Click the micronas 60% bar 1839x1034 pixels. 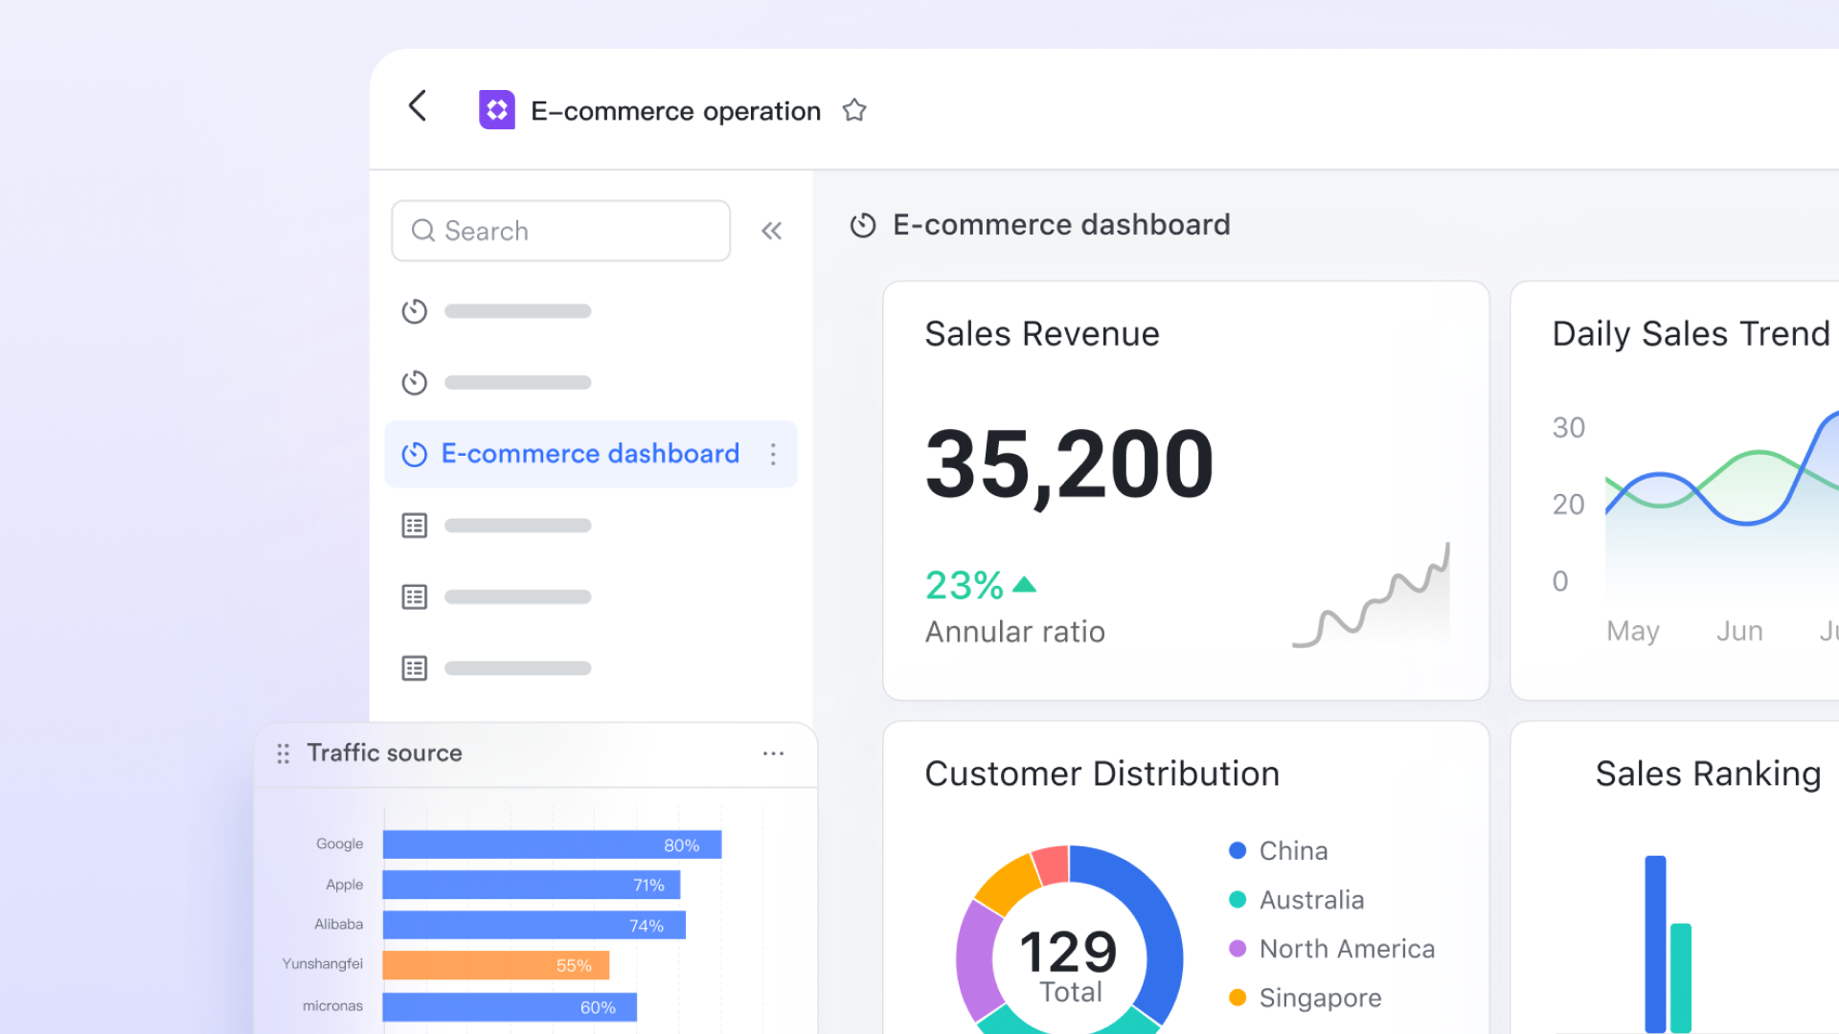510,1007
